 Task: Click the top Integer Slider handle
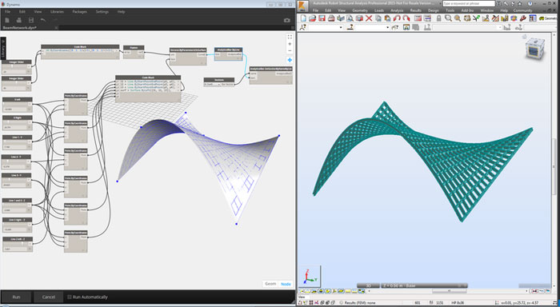pos(12,66)
